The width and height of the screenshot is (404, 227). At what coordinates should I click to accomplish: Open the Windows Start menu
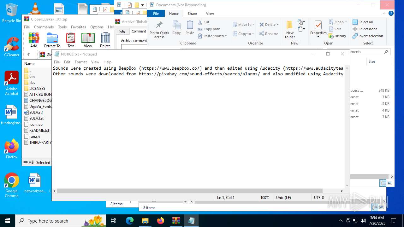point(8,221)
